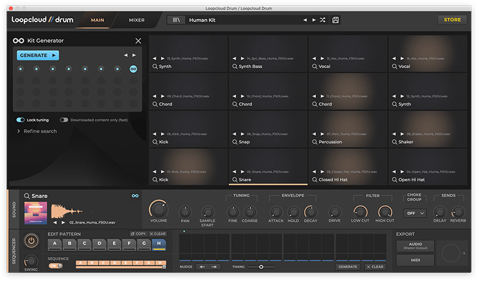Load next sample below the Snare waveform
Viewport: 478px width, 281px height.
(63, 222)
